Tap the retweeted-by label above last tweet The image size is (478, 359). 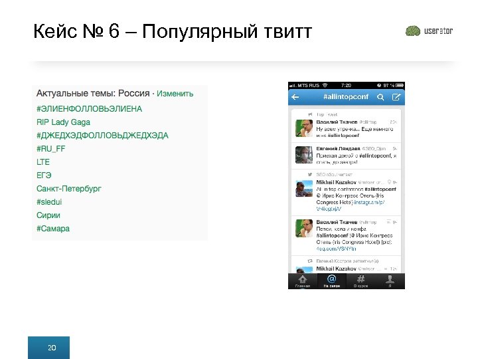tap(347, 261)
